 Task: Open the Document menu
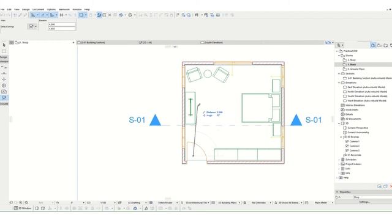tap(38, 10)
